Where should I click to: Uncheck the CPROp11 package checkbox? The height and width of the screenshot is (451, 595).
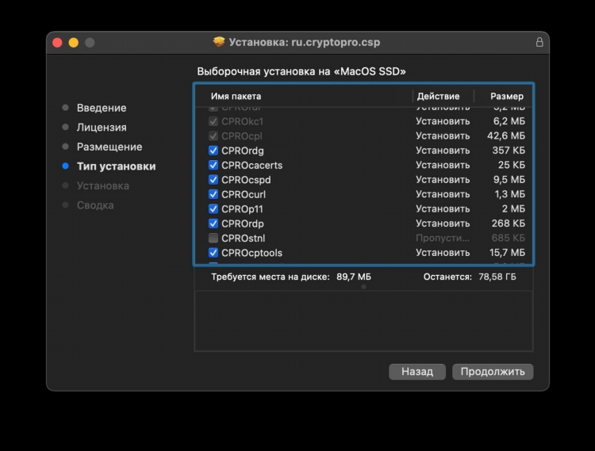(213, 208)
